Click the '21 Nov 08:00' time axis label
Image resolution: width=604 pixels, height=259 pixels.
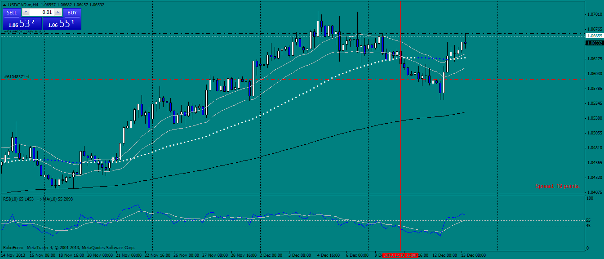click(x=129, y=255)
